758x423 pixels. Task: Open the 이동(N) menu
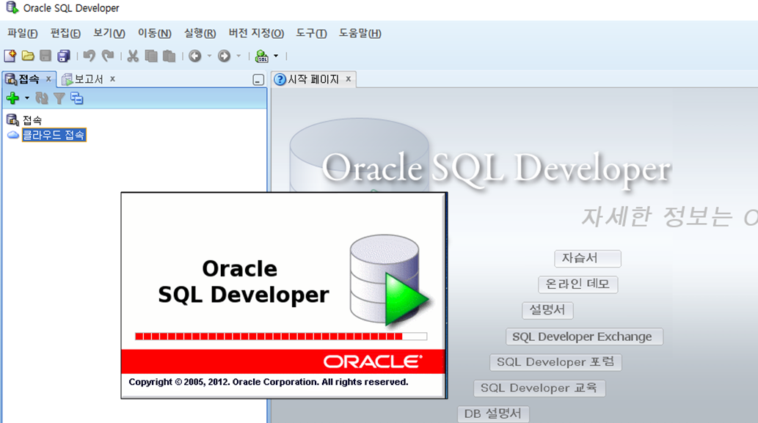pyautogui.click(x=154, y=33)
